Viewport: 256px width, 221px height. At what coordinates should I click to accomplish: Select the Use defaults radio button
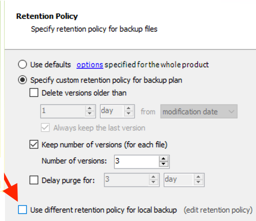[x=22, y=64]
